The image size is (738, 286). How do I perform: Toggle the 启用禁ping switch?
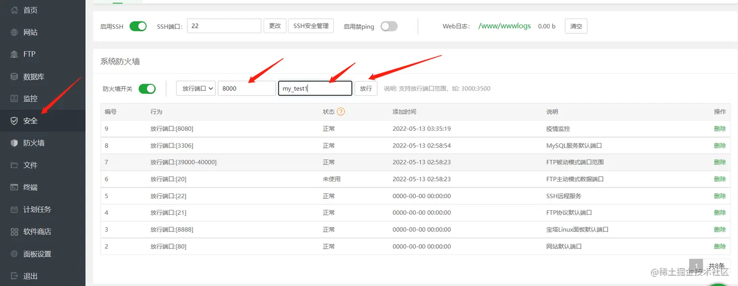[389, 26]
